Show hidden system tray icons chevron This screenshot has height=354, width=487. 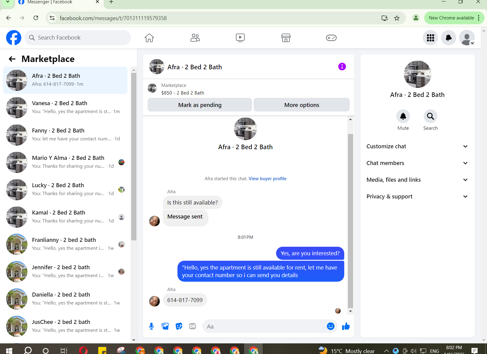pyautogui.click(x=386, y=351)
